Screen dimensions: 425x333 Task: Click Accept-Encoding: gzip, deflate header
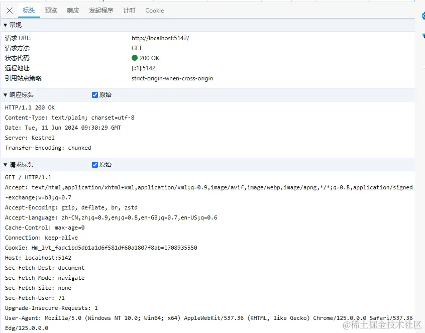click(x=71, y=207)
